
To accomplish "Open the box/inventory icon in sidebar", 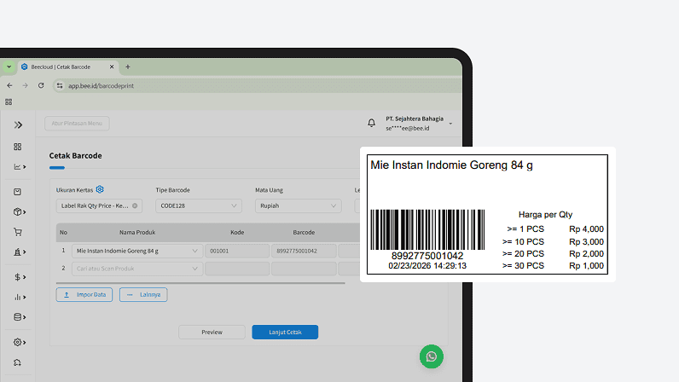I will [x=20, y=211].
